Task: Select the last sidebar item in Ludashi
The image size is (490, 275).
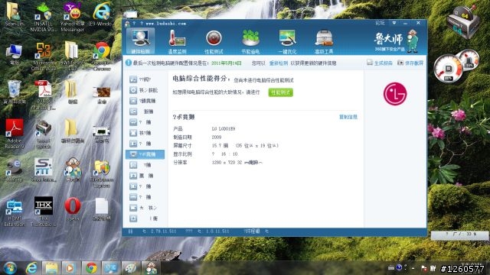Action: click(145, 218)
